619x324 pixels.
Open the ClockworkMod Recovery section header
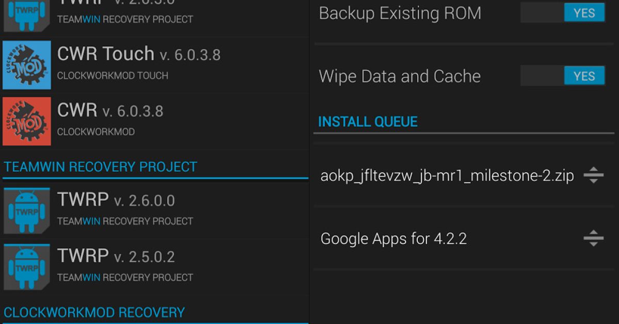[94, 313]
